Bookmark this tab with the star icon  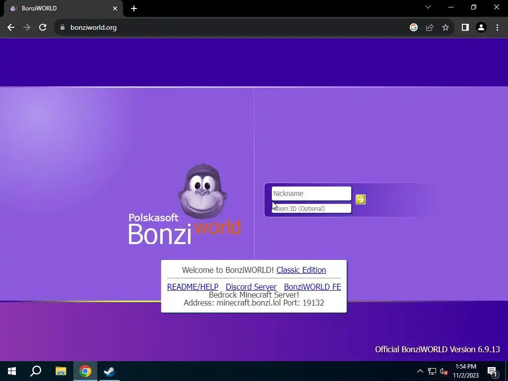(x=445, y=28)
